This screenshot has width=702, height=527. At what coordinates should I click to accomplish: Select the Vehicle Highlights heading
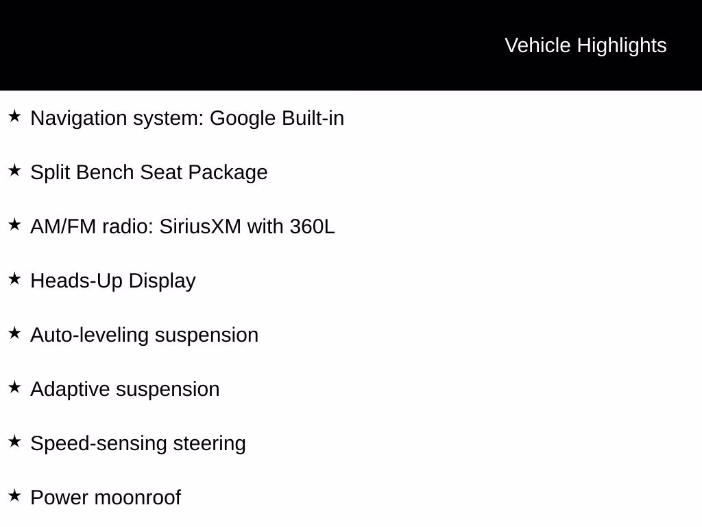[x=585, y=46]
